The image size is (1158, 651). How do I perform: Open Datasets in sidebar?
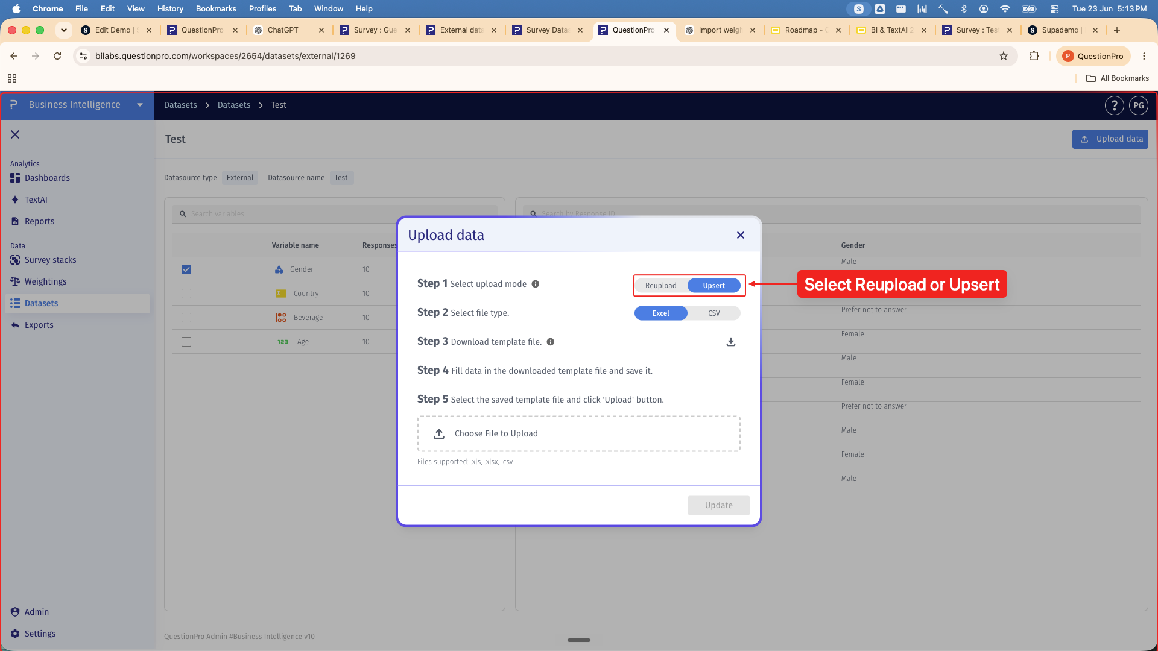[77, 303]
